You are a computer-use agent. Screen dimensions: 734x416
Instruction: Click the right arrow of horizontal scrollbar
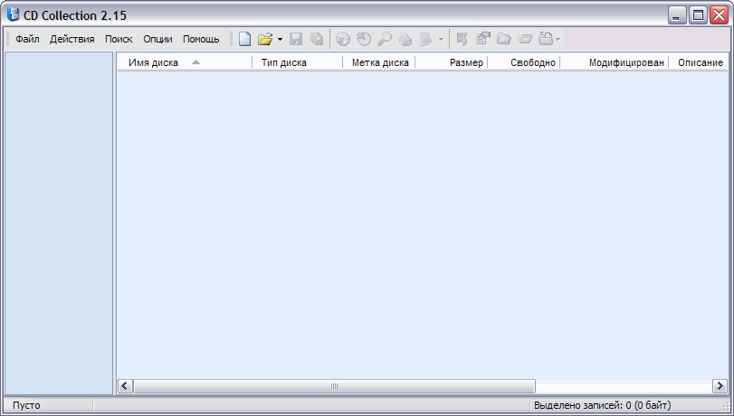coord(720,386)
